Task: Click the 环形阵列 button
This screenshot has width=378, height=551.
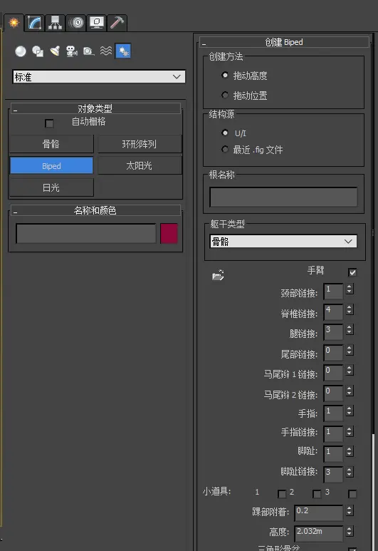Action: coord(140,144)
